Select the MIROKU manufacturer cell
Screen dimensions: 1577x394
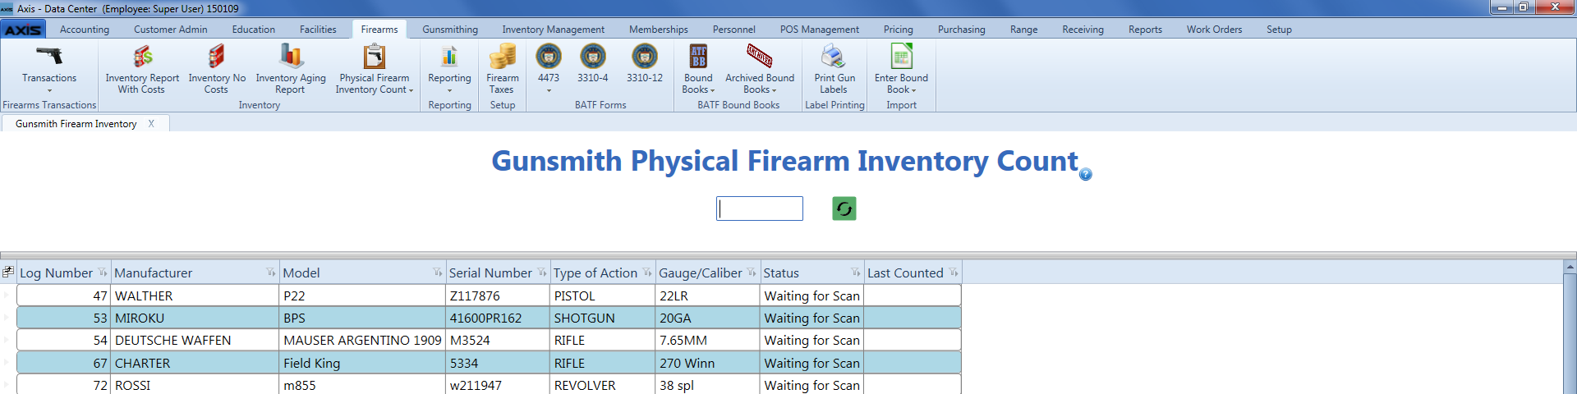(195, 318)
